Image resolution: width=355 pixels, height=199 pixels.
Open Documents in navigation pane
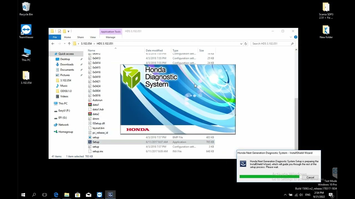point(67,70)
